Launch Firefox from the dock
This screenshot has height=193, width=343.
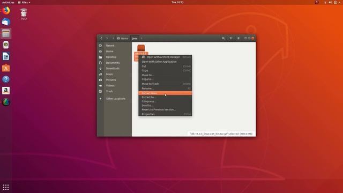click(x=6, y=10)
